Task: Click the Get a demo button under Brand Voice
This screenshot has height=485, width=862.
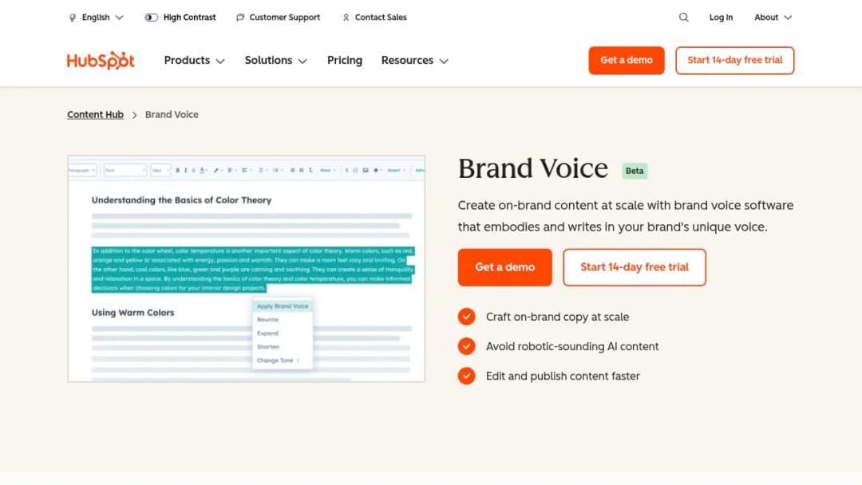Action: [x=504, y=267]
